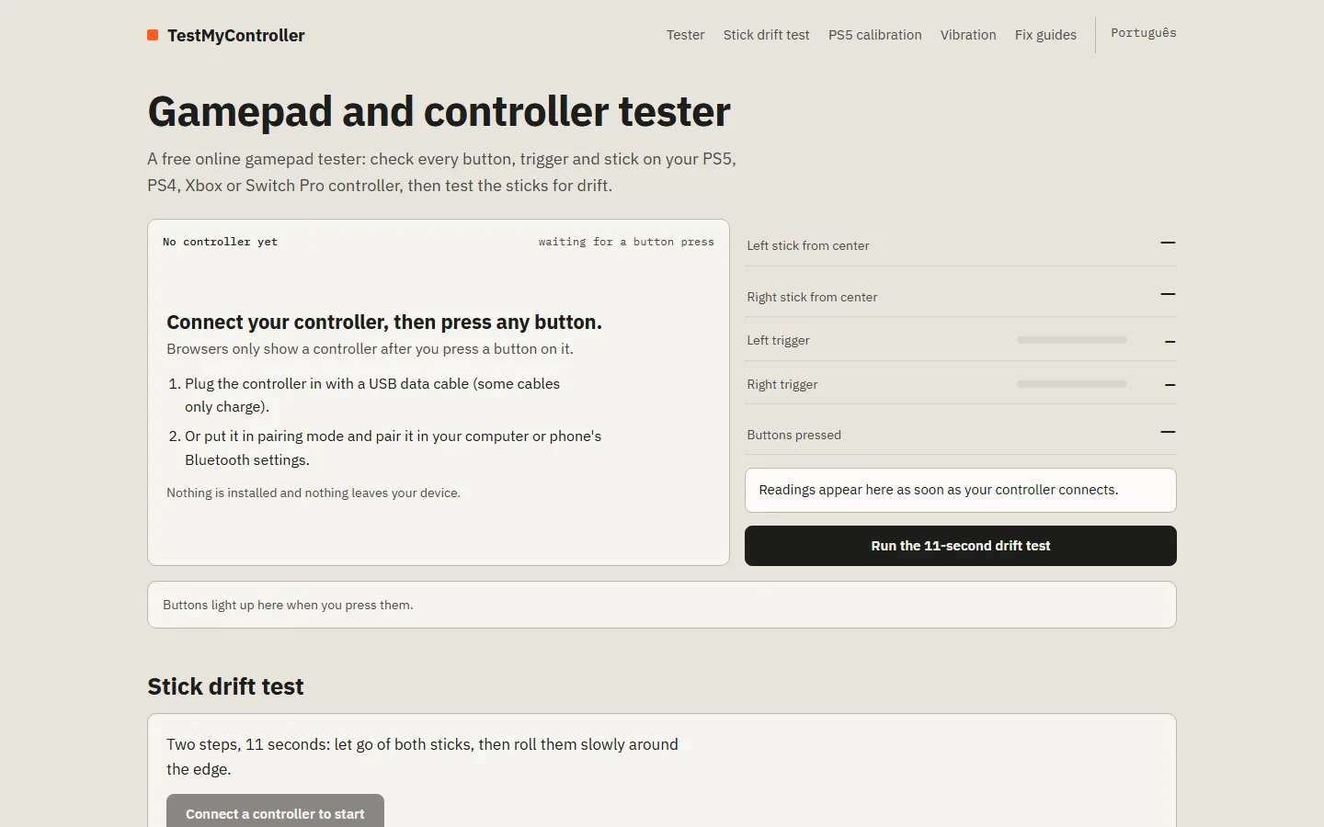Screen dimensions: 1324x827
Task: Click the Left stick from center label
Action: (x=808, y=245)
